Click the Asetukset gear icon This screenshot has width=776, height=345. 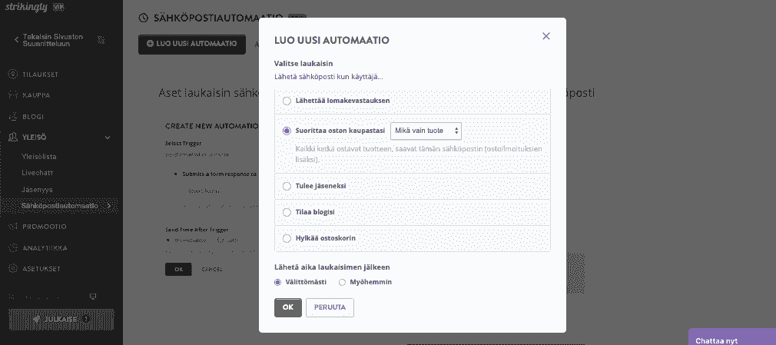click(13, 269)
